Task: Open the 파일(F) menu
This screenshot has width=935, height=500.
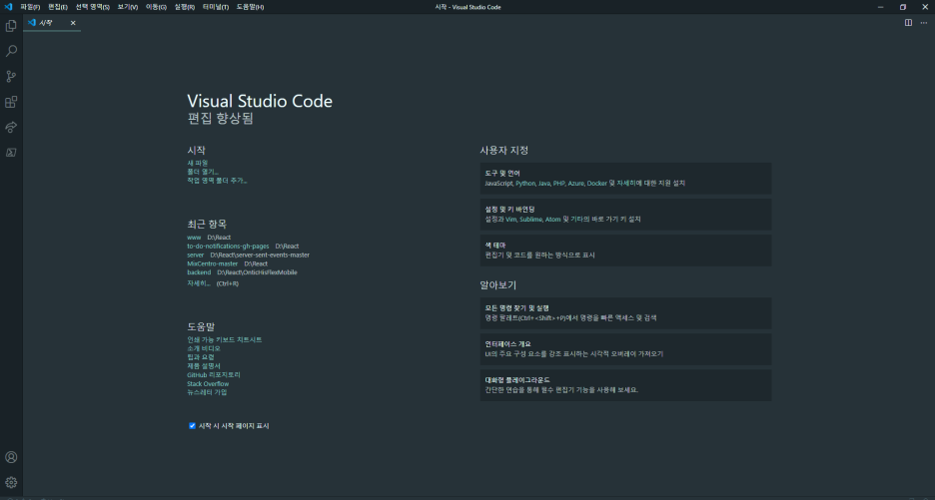Action: [x=30, y=7]
